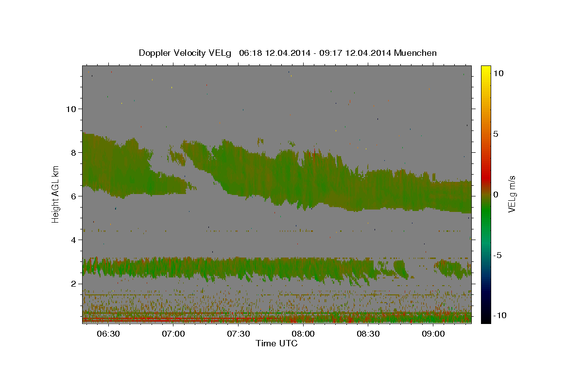Click the 07:30 time tick label

click(x=239, y=334)
